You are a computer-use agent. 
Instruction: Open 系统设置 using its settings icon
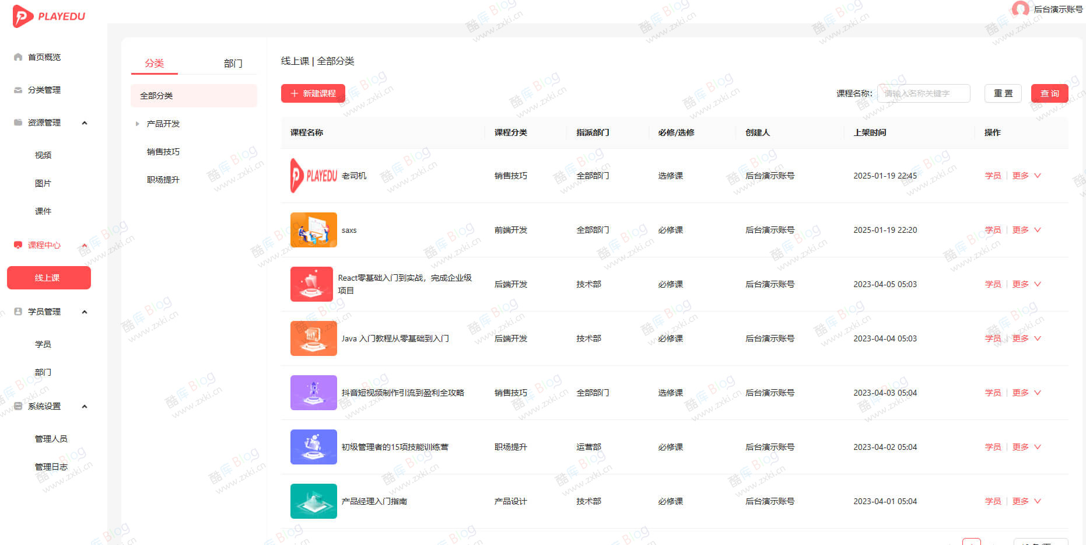tap(17, 406)
